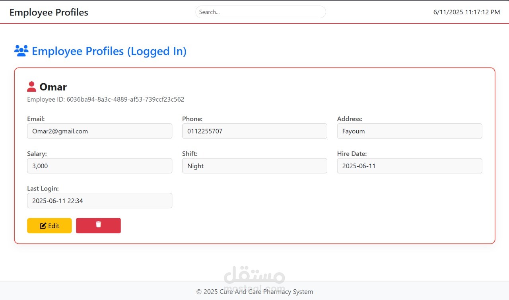Click the Address: label
This screenshot has height=300, width=509.
coord(350,119)
